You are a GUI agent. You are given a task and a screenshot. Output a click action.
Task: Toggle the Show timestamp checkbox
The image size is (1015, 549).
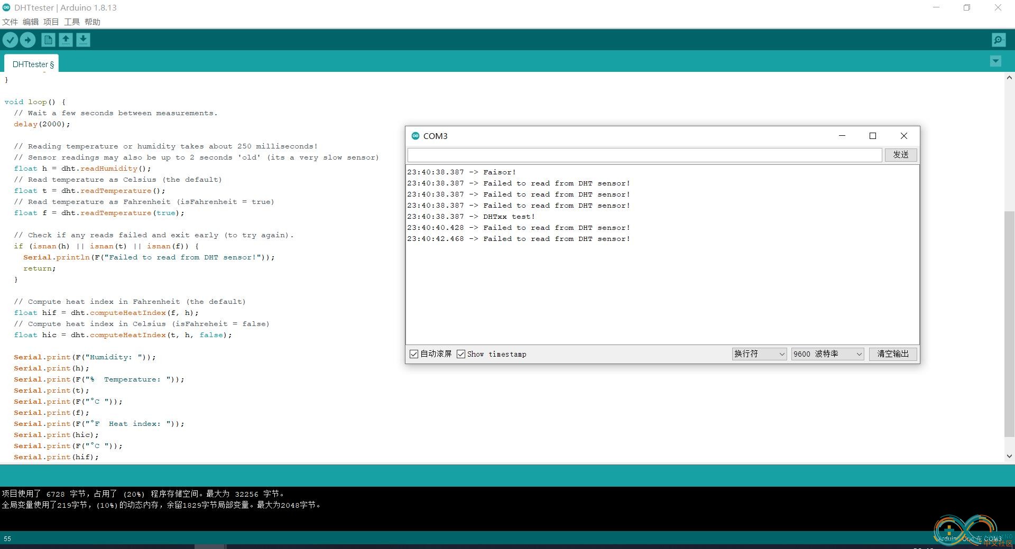coord(461,354)
